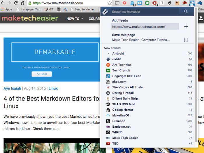Open the Inoreader extension toolbar icon

coord(192,3)
